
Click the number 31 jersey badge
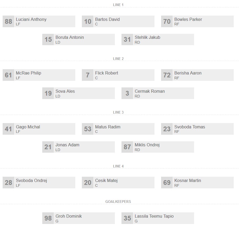pyautogui.click(x=127, y=39)
